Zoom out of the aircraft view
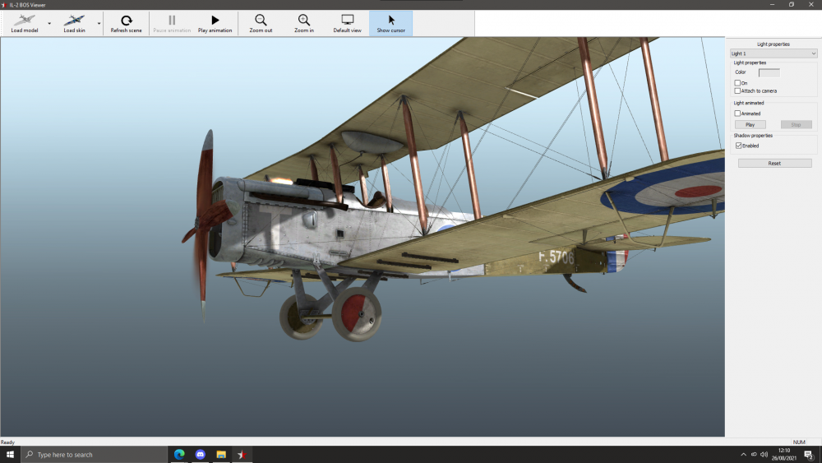822x463 pixels. click(x=261, y=21)
